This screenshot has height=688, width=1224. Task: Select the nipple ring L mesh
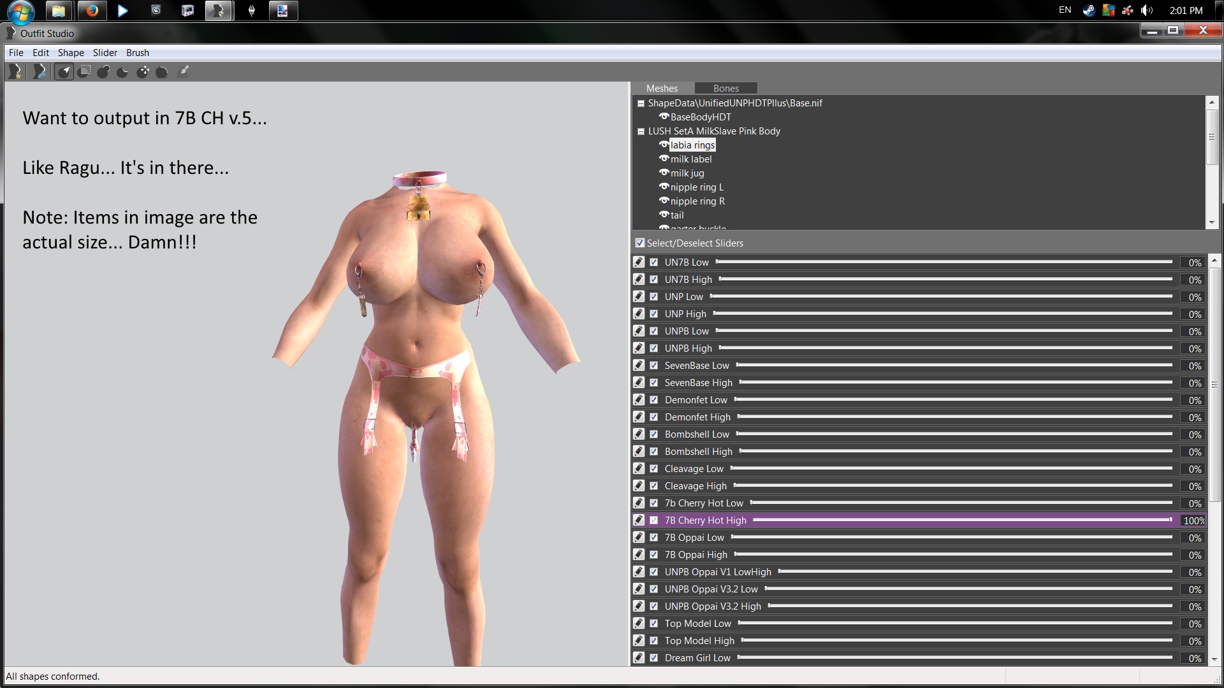click(x=696, y=187)
